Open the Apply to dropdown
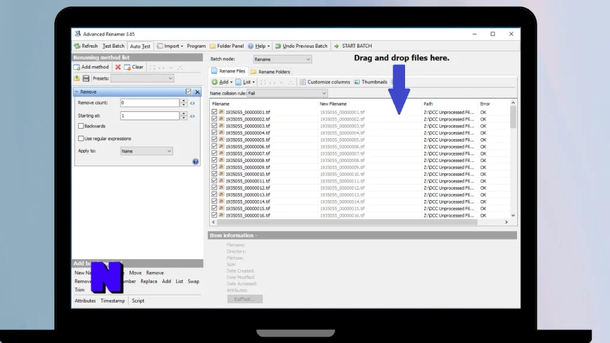This screenshot has width=610, height=343. (x=147, y=151)
